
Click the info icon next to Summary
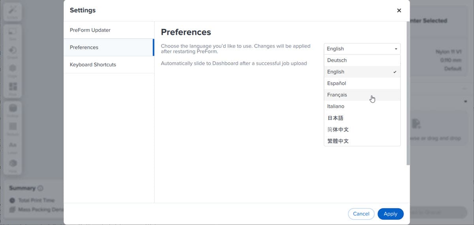click(x=40, y=188)
